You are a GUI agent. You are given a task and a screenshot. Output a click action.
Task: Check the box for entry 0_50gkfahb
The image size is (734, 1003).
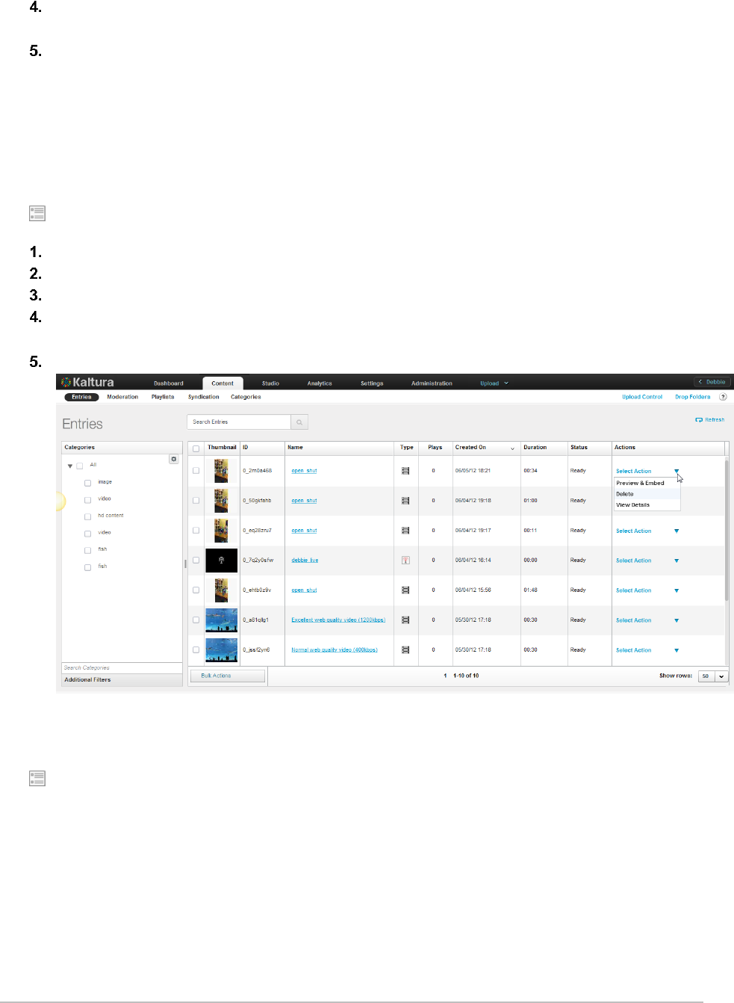pyautogui.click(x=196, y=501)
